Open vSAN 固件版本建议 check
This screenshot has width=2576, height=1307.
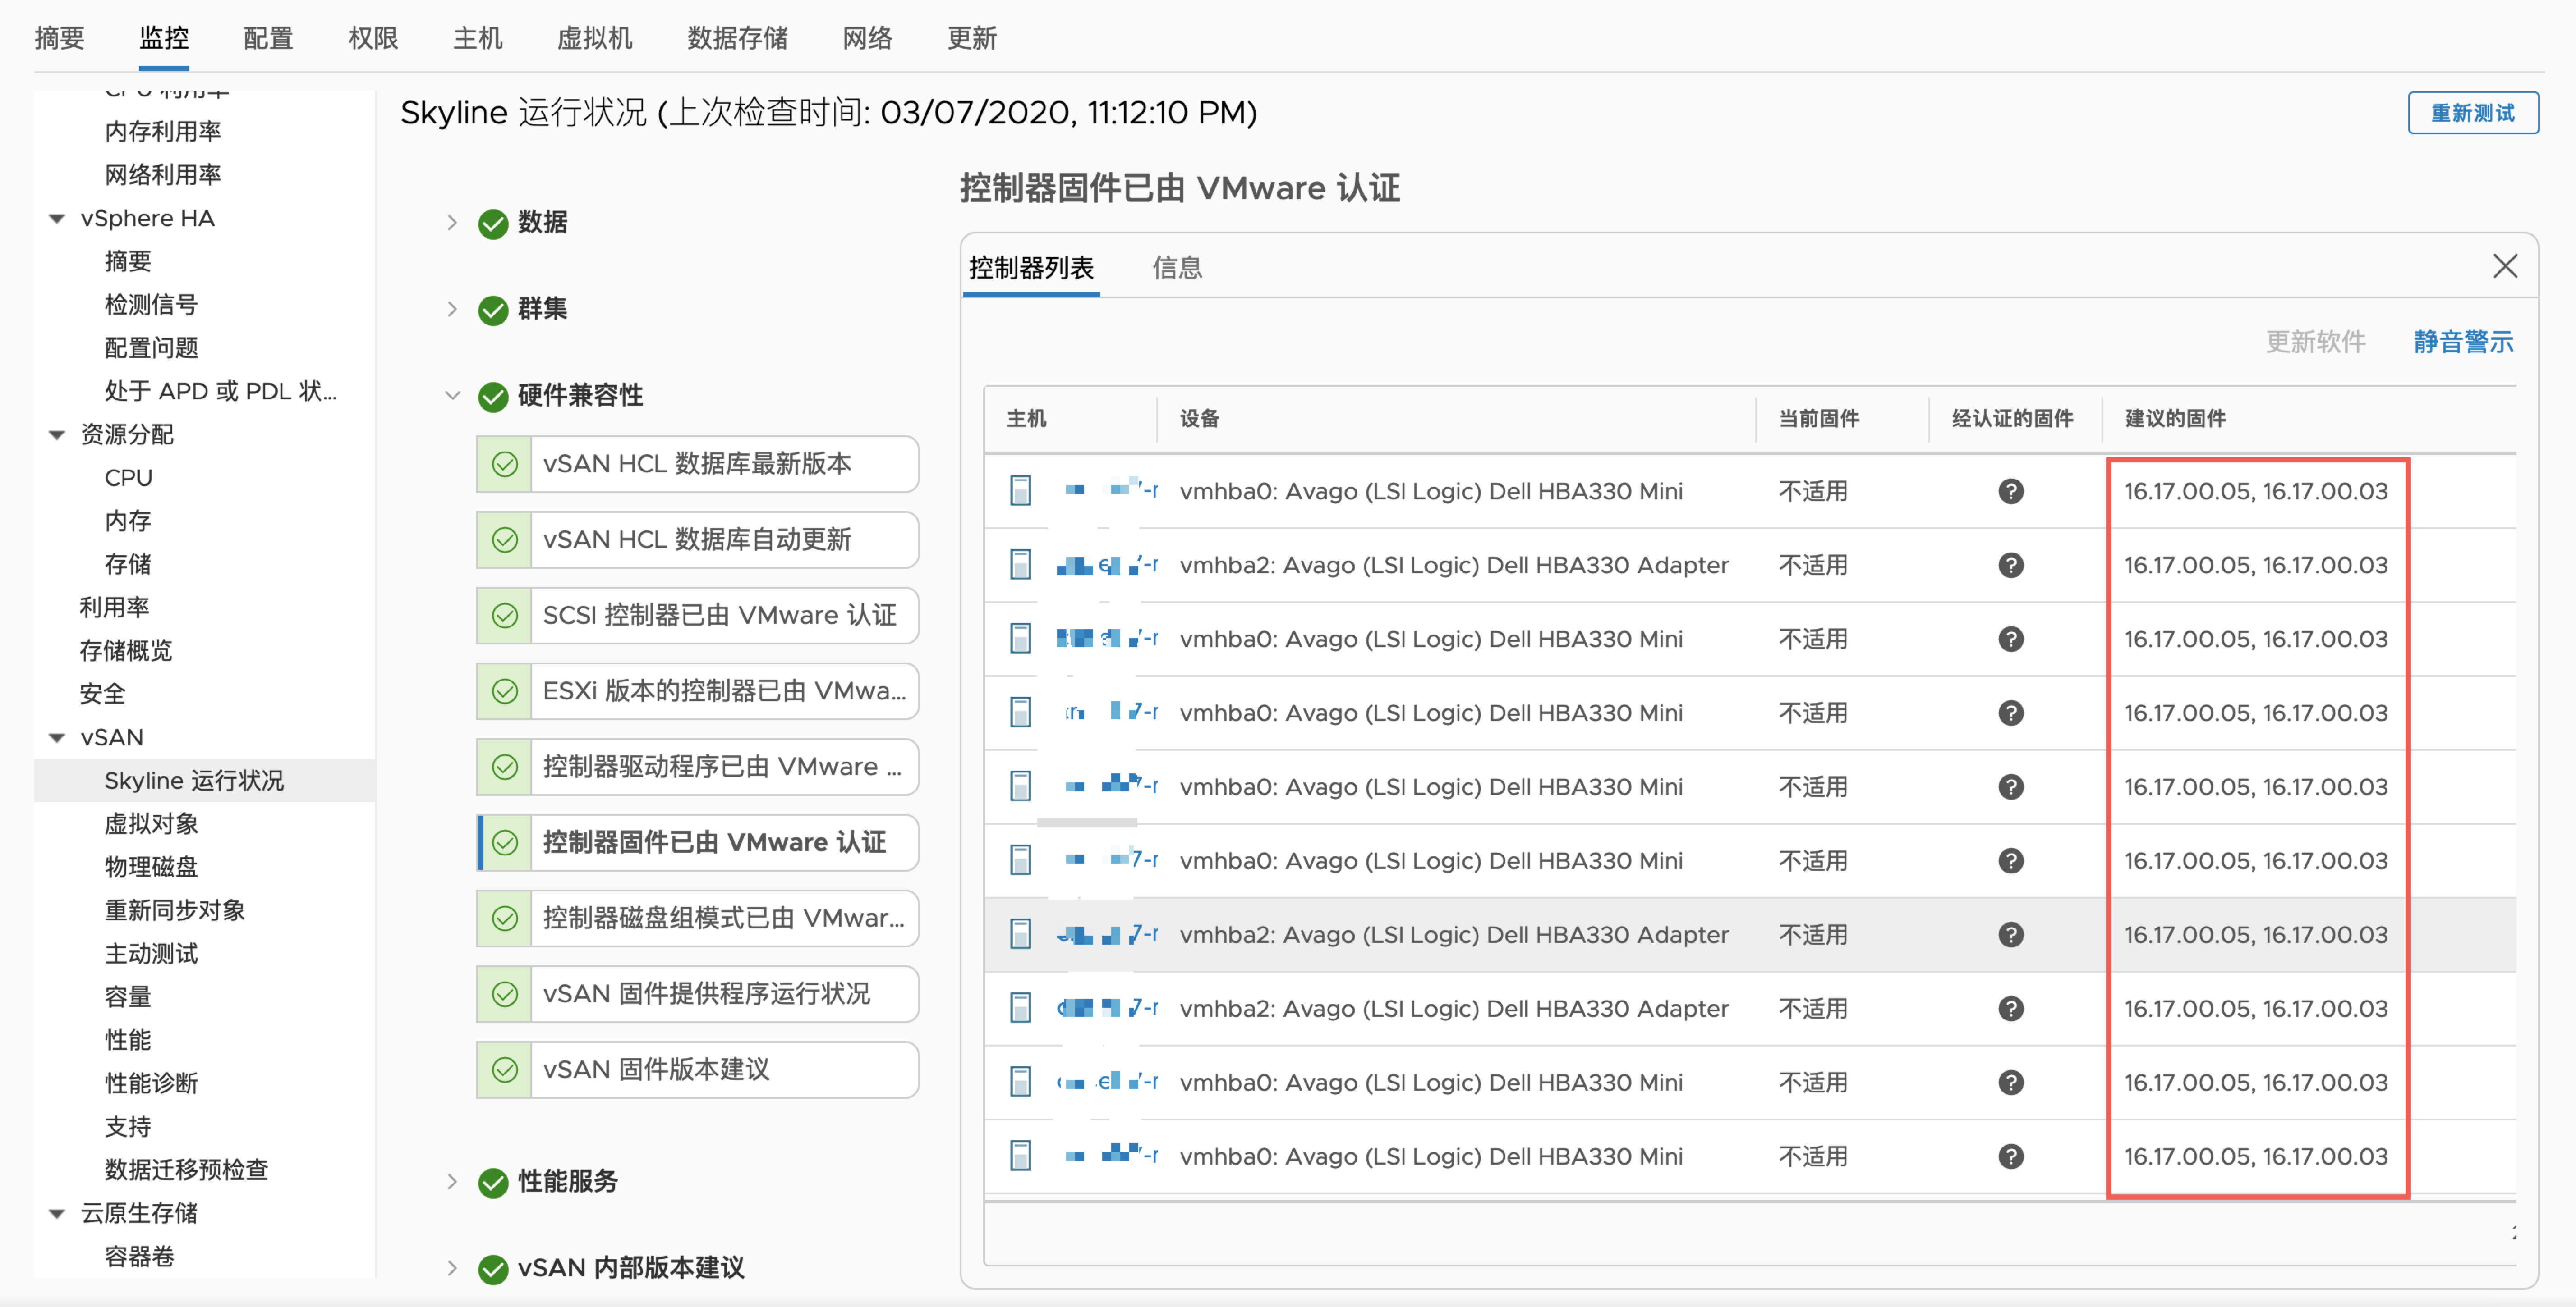(697, 1070)
